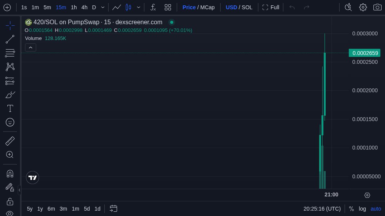This screenshot has height=216, width=385.
Task: Toggle logarithmic scale
Action: tap(362, 209)
